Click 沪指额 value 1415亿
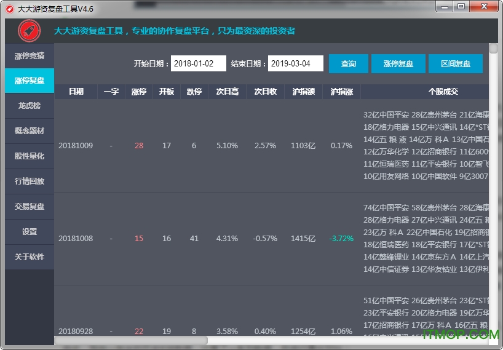 303,239
